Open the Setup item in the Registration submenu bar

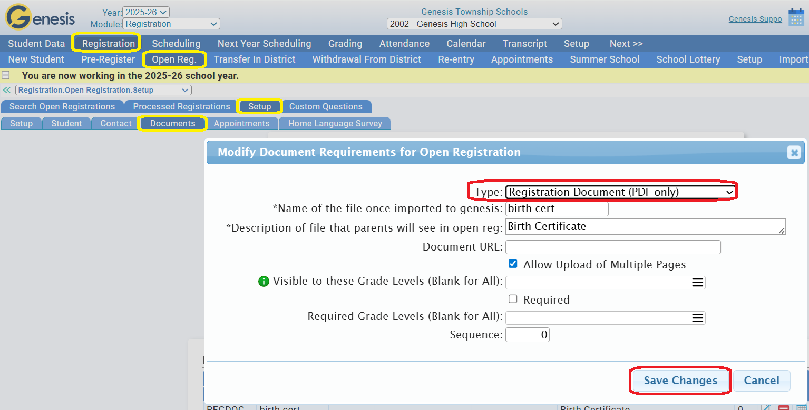pyautogui.click(x=749, y=59)
